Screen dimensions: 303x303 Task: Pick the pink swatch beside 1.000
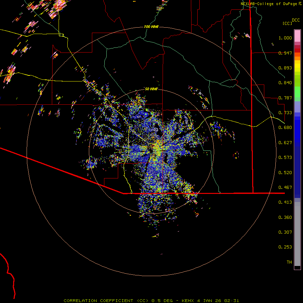(x=297, y=36)
